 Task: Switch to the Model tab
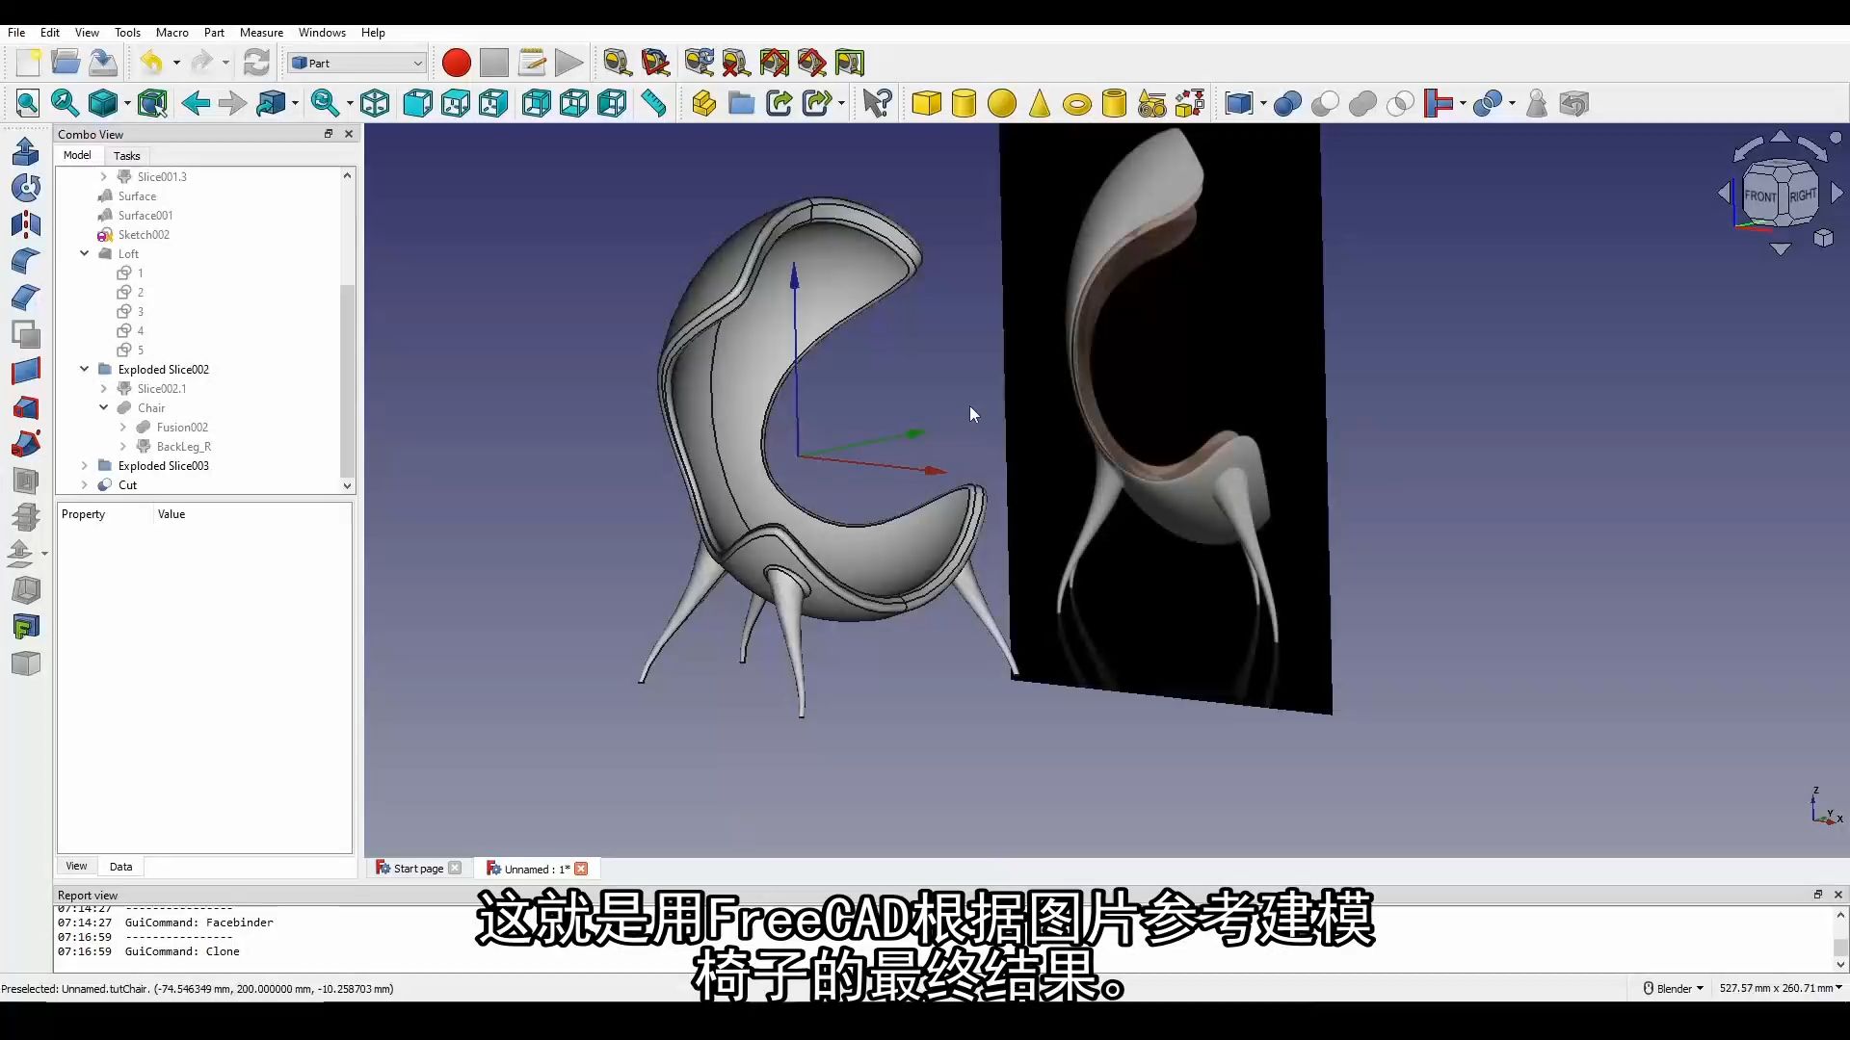(76, 154)
